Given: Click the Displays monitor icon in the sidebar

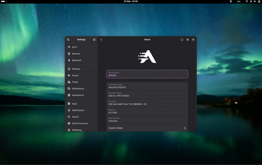Looking at the screenshot, I should click(69, 69).
